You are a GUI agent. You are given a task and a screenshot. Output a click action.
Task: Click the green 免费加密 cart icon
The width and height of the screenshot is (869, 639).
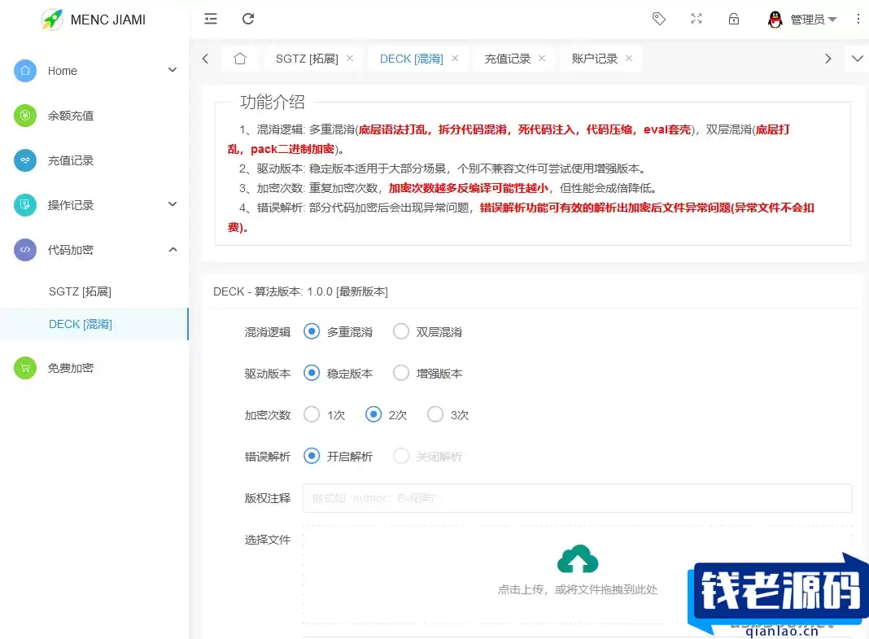click(x=25, y=368)
